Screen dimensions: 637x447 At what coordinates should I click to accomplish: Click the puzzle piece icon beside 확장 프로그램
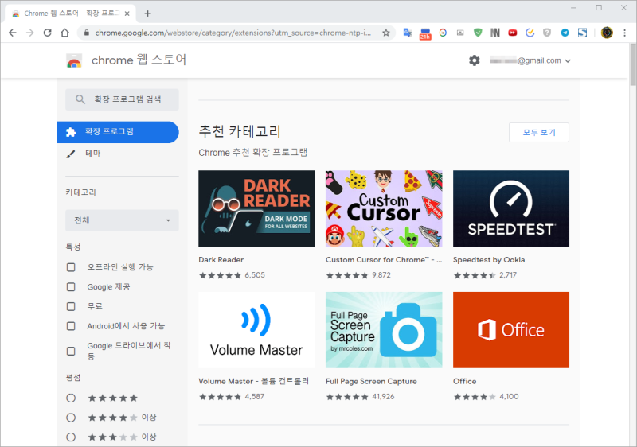[71, 132]
